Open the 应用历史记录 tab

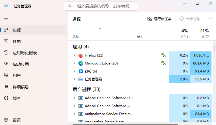(x=33, y=53)
